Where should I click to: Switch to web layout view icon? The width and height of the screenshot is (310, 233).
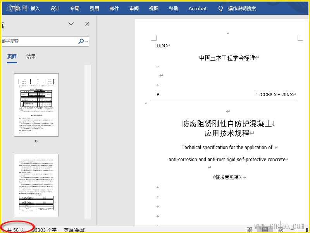click(x=281, y=230)
